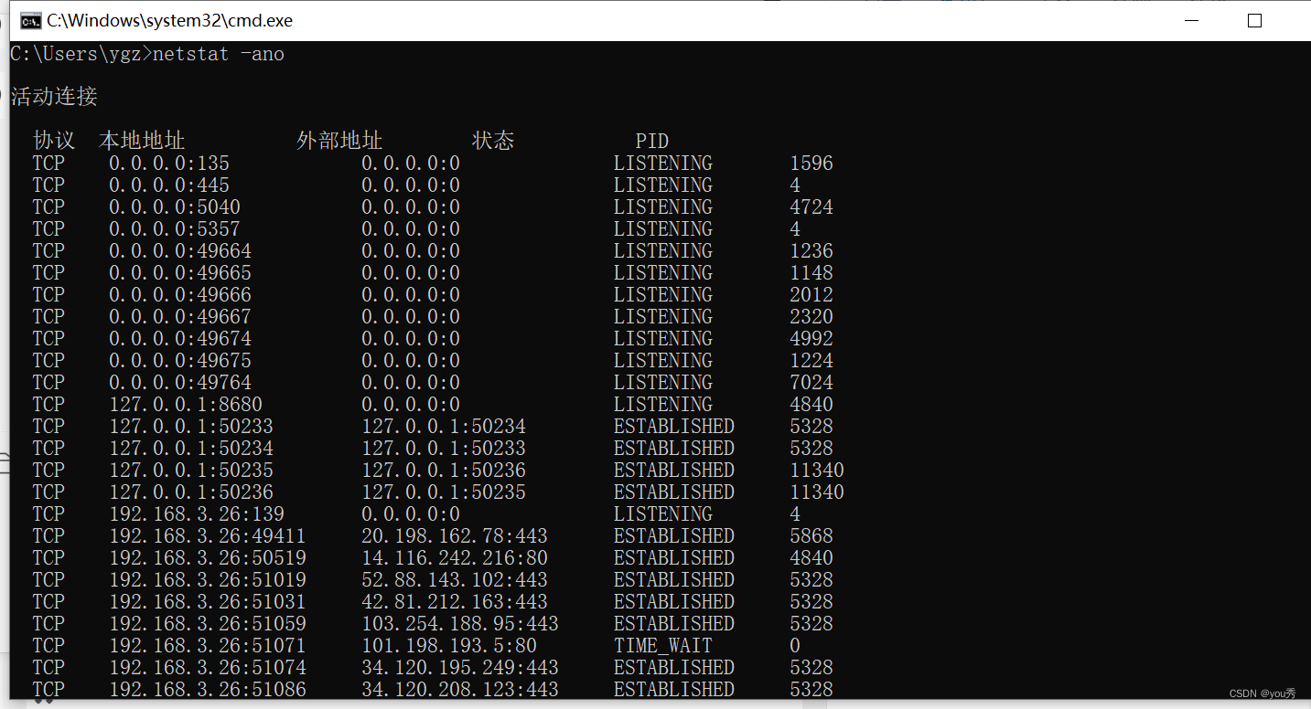Click PID value 1236
The height and width of the screenshot is (709, 1311).
(811, 251)
